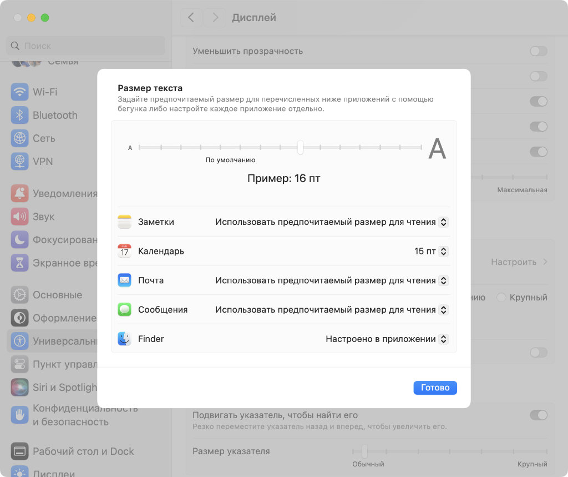Viewport: 568px width, 477px height.
Task: Select Универсальный доступ accessibility icon
Action: pos(19,341)
